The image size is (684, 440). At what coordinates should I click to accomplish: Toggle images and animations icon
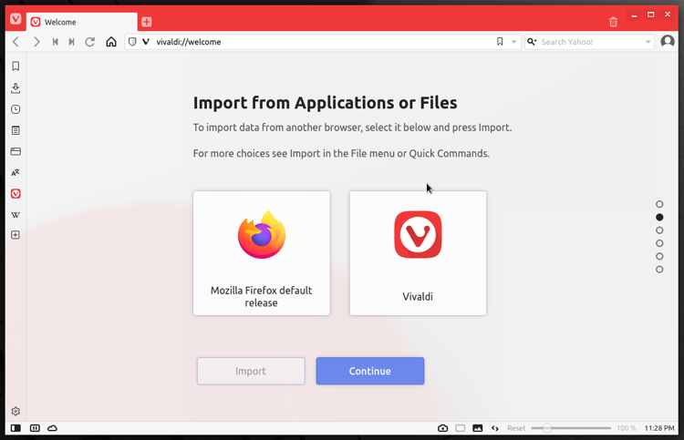(x=478, y=428)
